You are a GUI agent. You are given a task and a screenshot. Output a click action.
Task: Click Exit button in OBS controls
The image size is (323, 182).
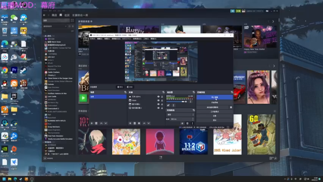[x=214, y=120]
